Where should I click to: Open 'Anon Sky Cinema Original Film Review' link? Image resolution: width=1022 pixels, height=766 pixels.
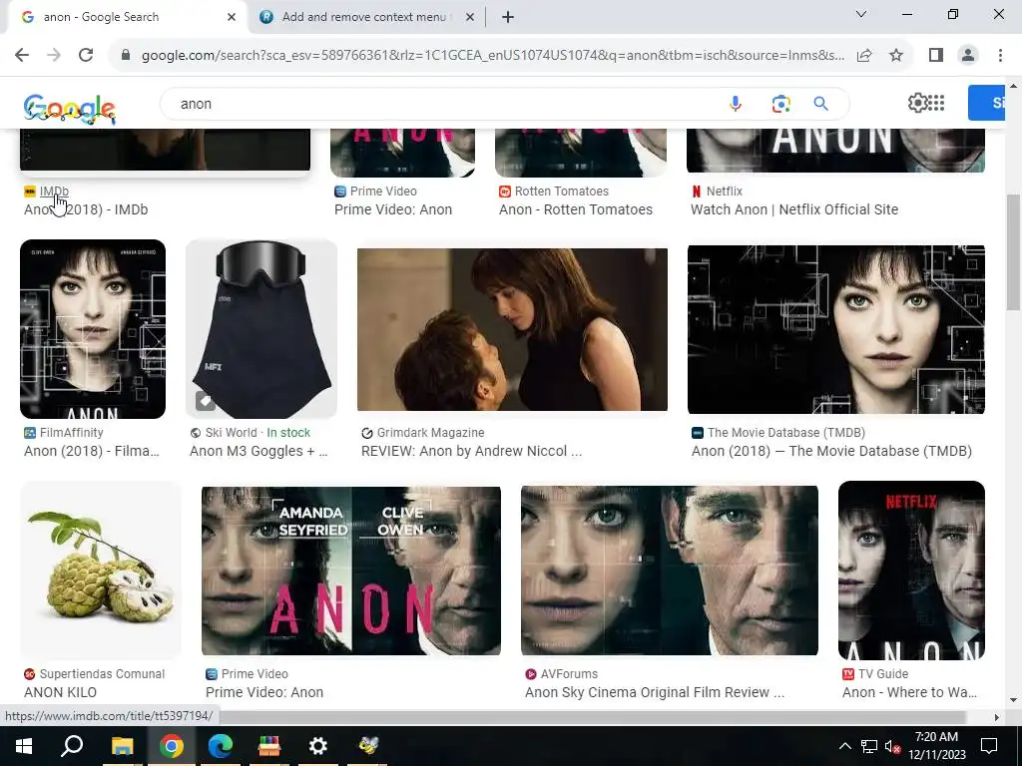click(655, 692)
